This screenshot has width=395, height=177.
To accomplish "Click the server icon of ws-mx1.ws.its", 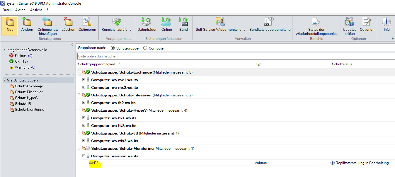I will pos(88,80).
